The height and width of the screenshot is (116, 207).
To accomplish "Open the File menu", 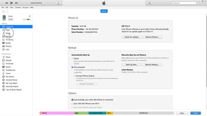I will tap(3, 7).
